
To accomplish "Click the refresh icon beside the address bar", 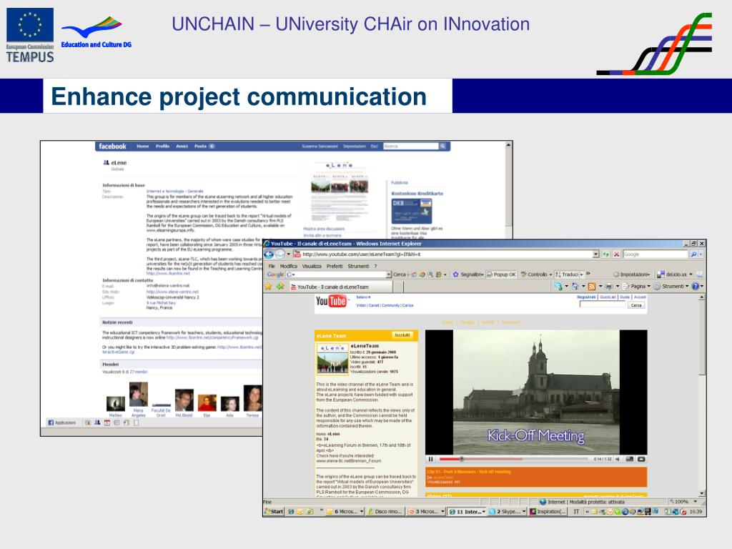I will 606,254.
